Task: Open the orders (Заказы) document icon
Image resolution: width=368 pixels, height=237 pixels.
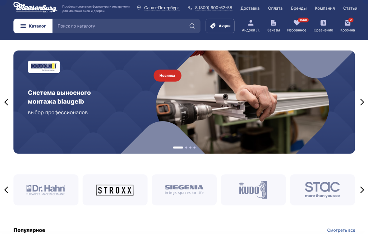Action: point(273,23)
